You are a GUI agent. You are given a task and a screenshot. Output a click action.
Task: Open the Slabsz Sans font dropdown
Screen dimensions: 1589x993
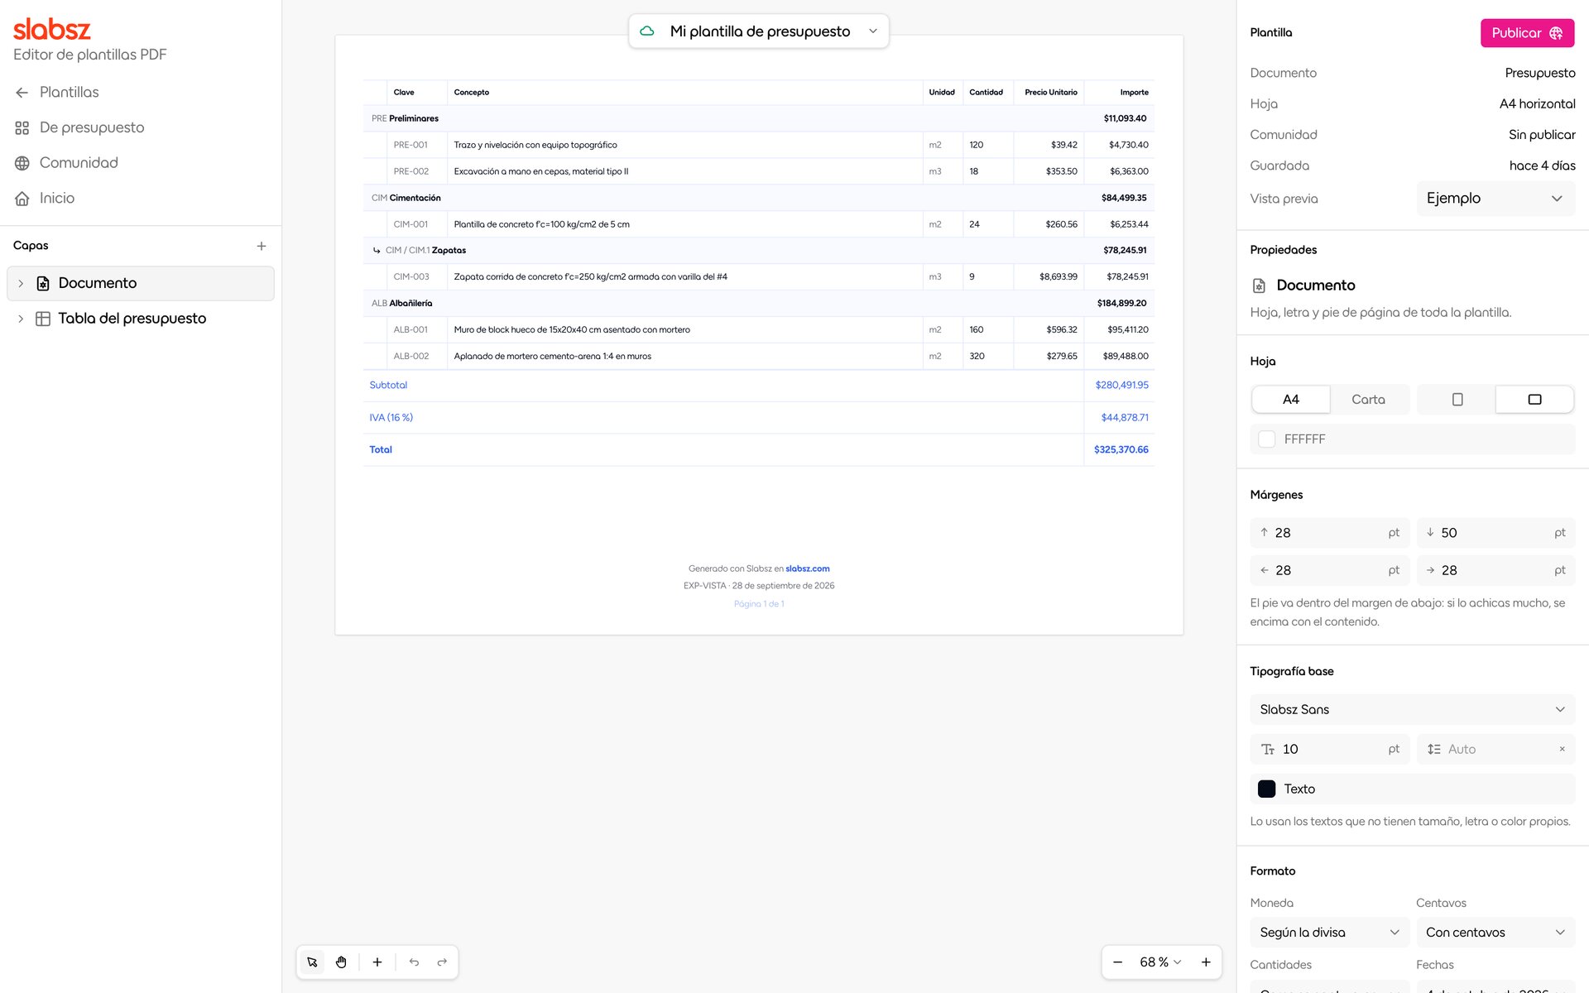click(1412, 709)
